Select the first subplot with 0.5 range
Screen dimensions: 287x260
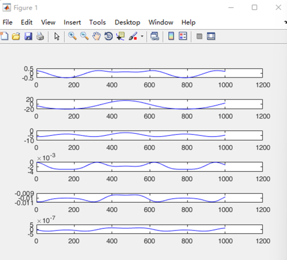(x=149, y=73)
